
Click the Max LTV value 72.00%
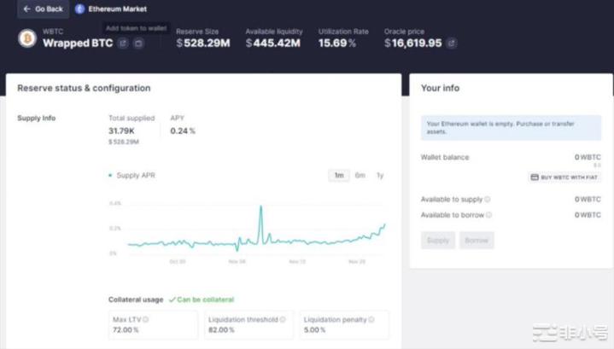(126, 330)
